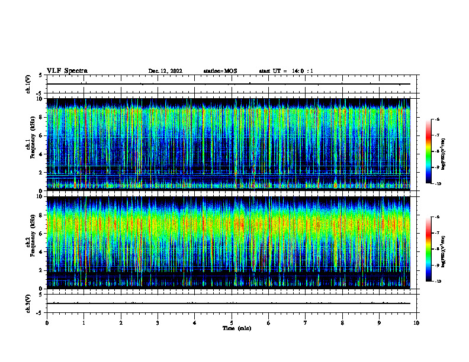The height and width of the screenshot is (362, 469).
Task: Click time axis tick label "9"
Action: point(379,323)
